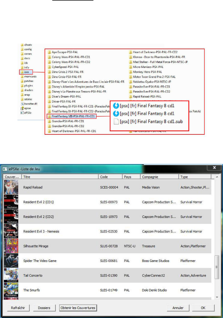The image size is (223, 318).
Task: Click the isos folder icon
Action: click(x=22, y=72)
